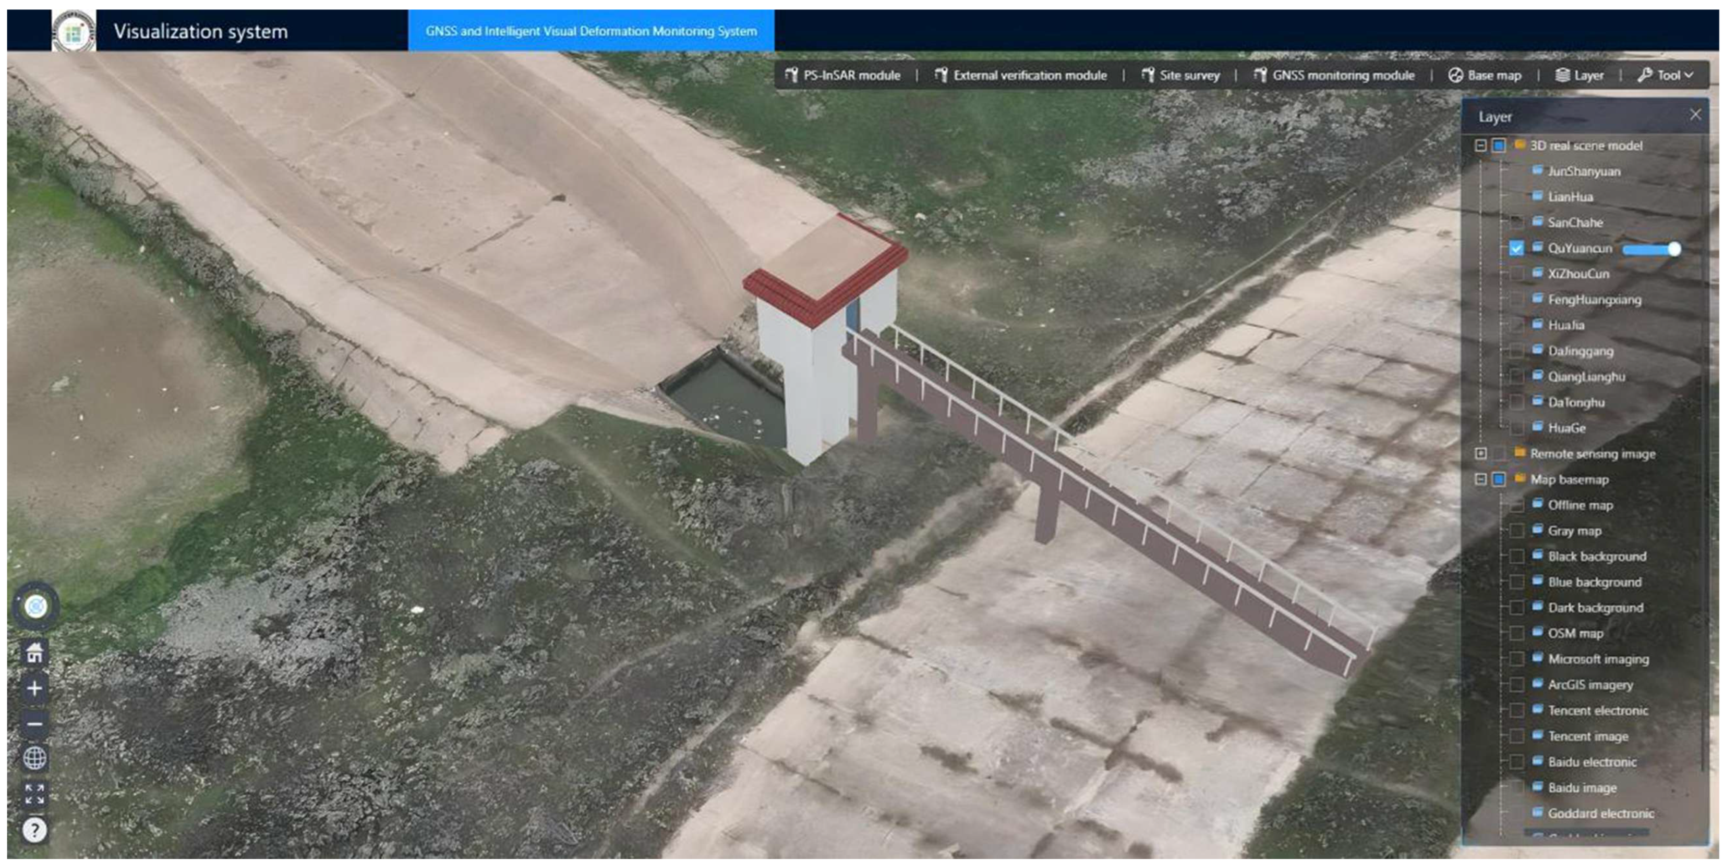Viewport: 1724px width, 864px height.
Task: Close the Layer panel
Action: (x=1695, y=115)
